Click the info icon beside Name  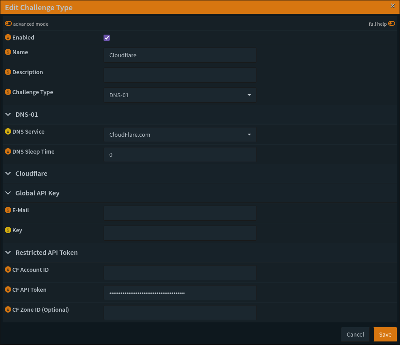[x=8, y=52]
